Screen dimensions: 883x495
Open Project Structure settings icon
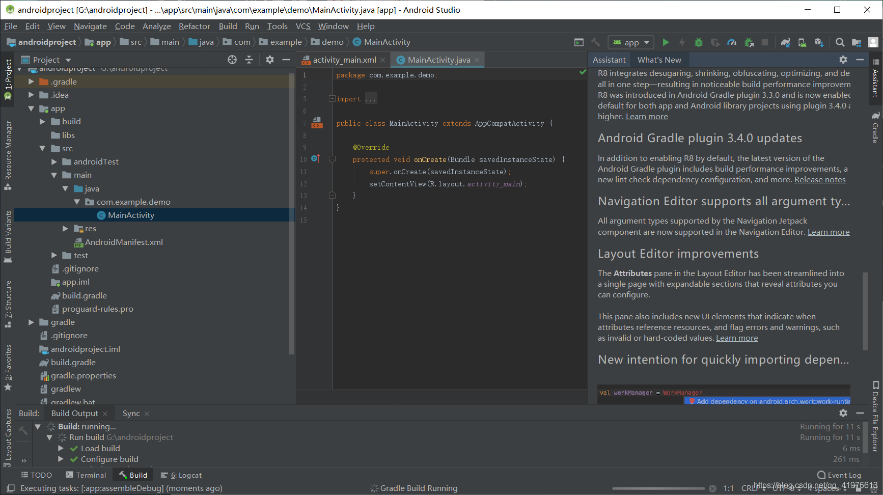click(x=856, y=42)
